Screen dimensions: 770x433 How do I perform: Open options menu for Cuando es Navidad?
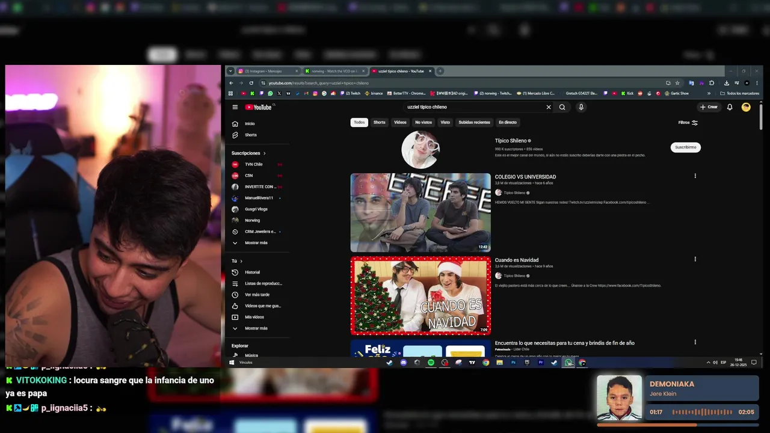[x=695, y=259]
